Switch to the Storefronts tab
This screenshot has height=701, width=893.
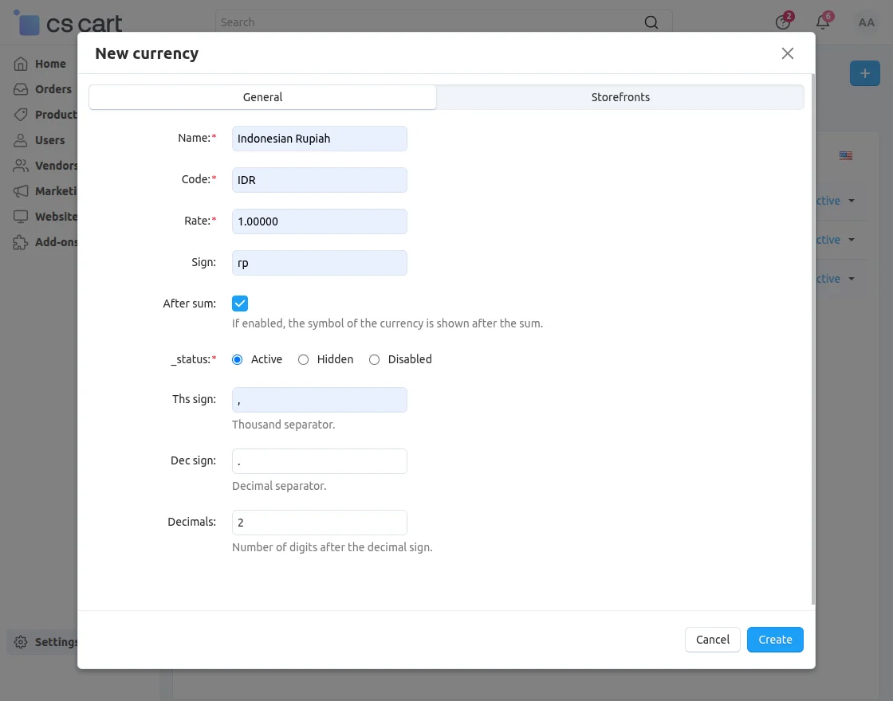click(x=620, y=96)
